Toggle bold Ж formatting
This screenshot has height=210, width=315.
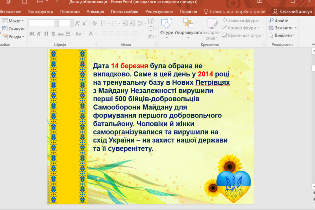point(32,34)
